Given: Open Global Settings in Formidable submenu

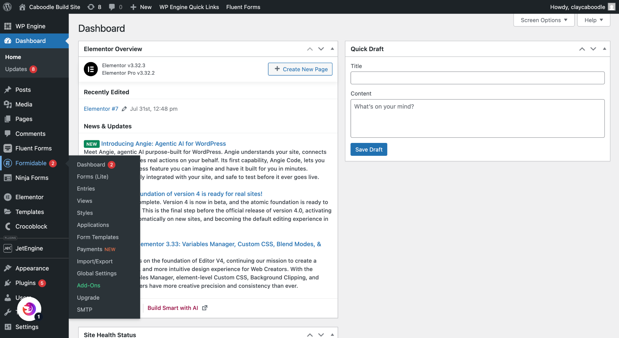Looking at the screenshot, I should pyautogui.click(x=104, y=273).
